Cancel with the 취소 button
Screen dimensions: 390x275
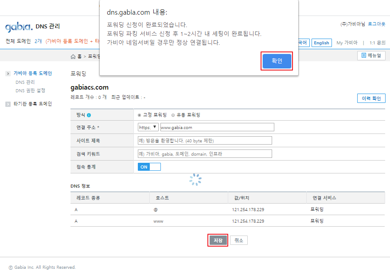tap(239, 240)
